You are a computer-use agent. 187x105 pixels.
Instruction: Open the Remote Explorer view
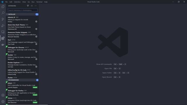pos(3,32)
